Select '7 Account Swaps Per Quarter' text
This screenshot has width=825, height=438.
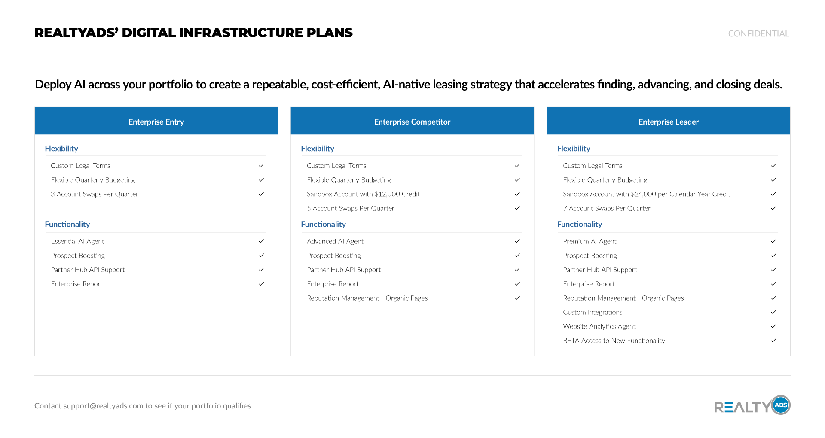coord(607,208)
